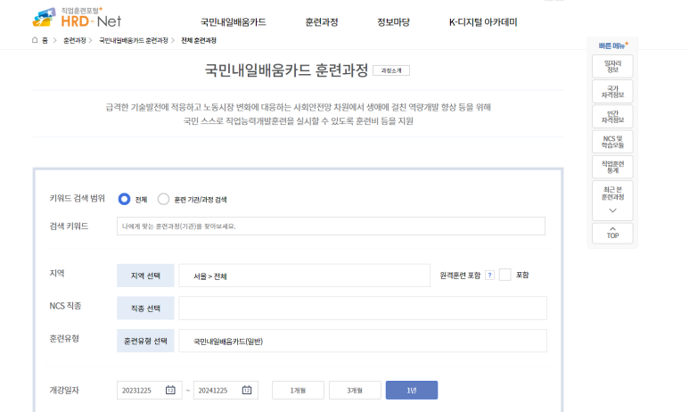The height and width of the screenshot is (412, 689).
Task: Click the 홈 breadcrumb text
Action: (x=45, y=40)
